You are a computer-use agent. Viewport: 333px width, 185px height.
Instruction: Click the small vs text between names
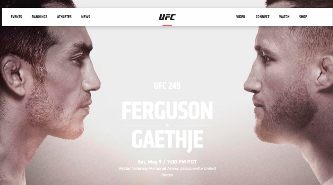tap(167, 126)
